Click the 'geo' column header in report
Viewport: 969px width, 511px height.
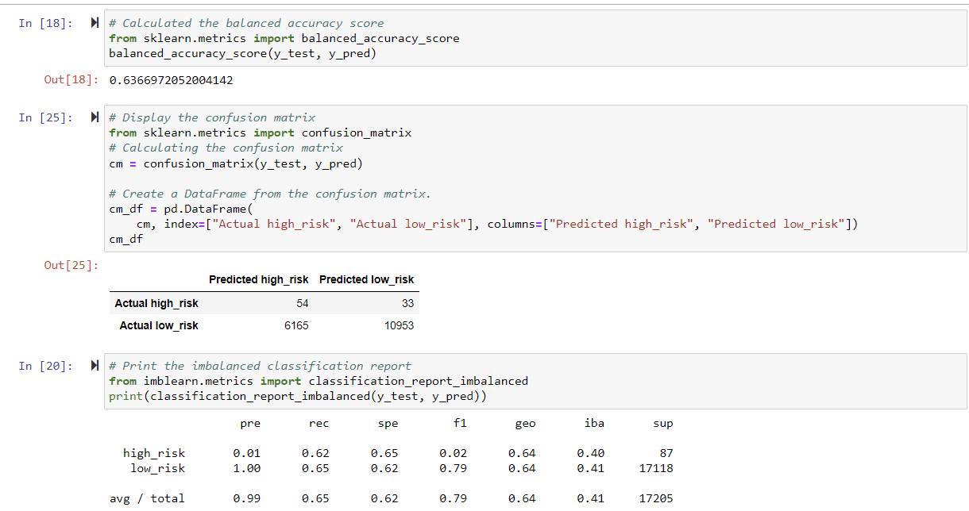(525, 424)
